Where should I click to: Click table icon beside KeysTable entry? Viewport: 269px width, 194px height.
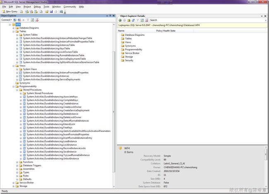click(21, 48)
